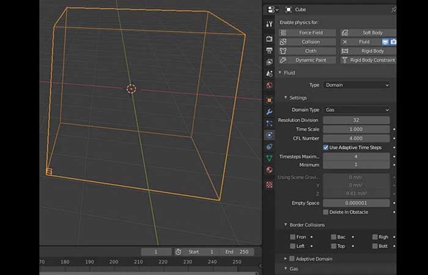The width and height of the screenshot is (428, 275).
Task: Open the View Layer properties tab
Action: coord(270,62)
